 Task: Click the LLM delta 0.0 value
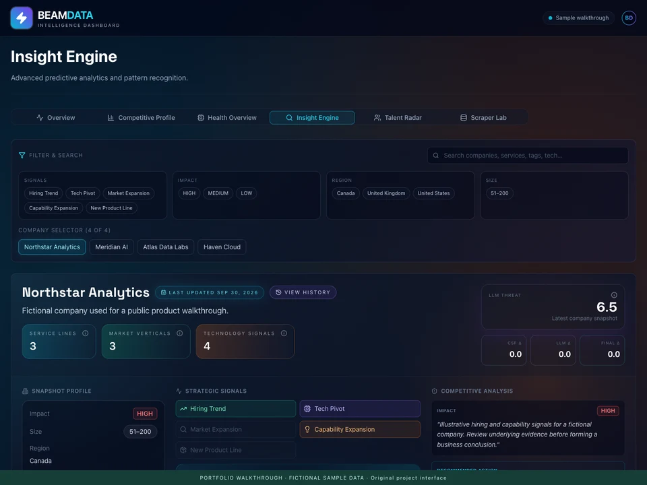point(565,354)
